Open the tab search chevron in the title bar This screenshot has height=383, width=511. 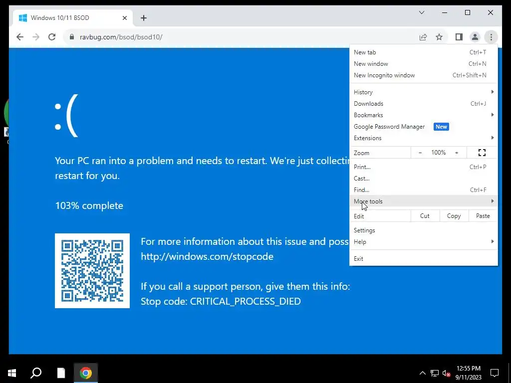(421, 12)
